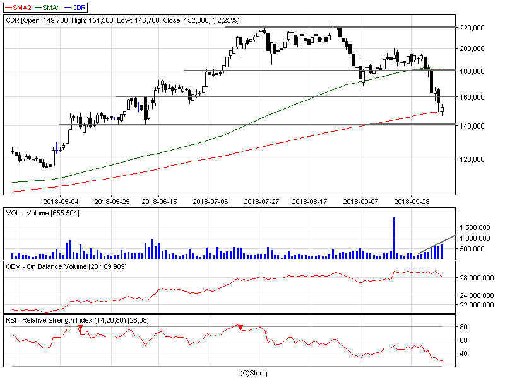
Task: Click the second red RSI overbought triangle marker
Action: 241,327
